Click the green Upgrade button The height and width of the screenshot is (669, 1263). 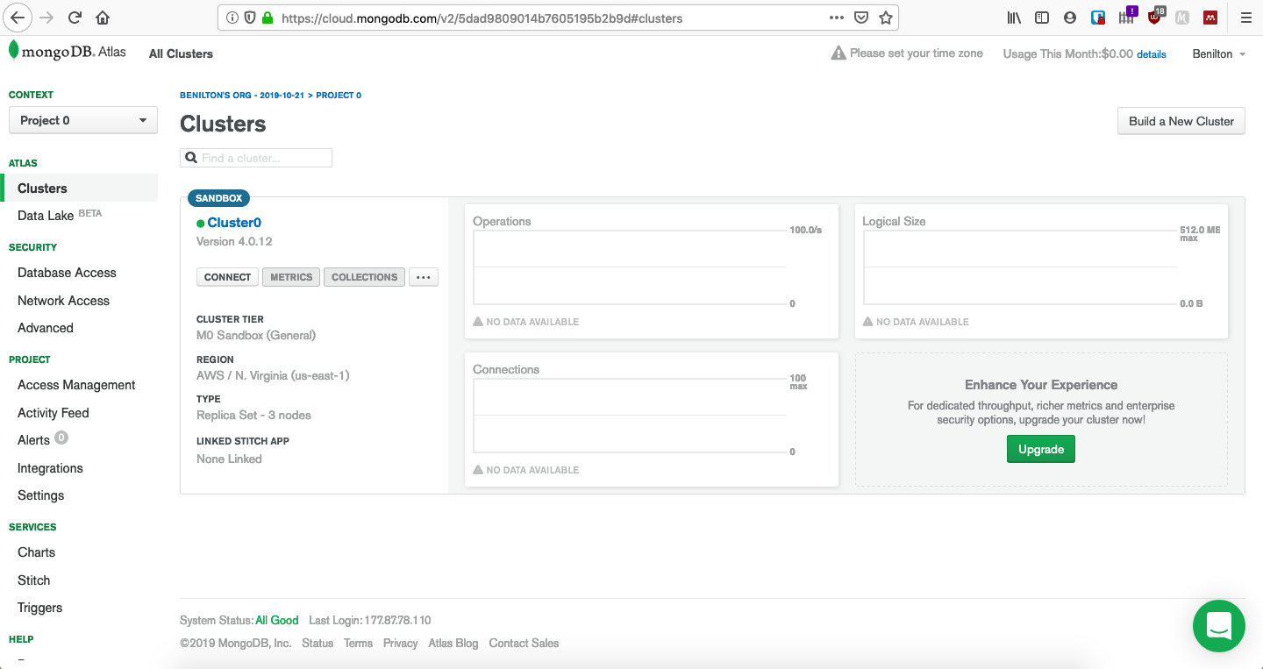click(1041, 449)
